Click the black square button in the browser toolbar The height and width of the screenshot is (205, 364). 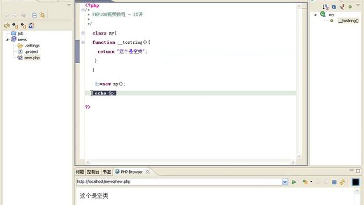click(355, 182)
